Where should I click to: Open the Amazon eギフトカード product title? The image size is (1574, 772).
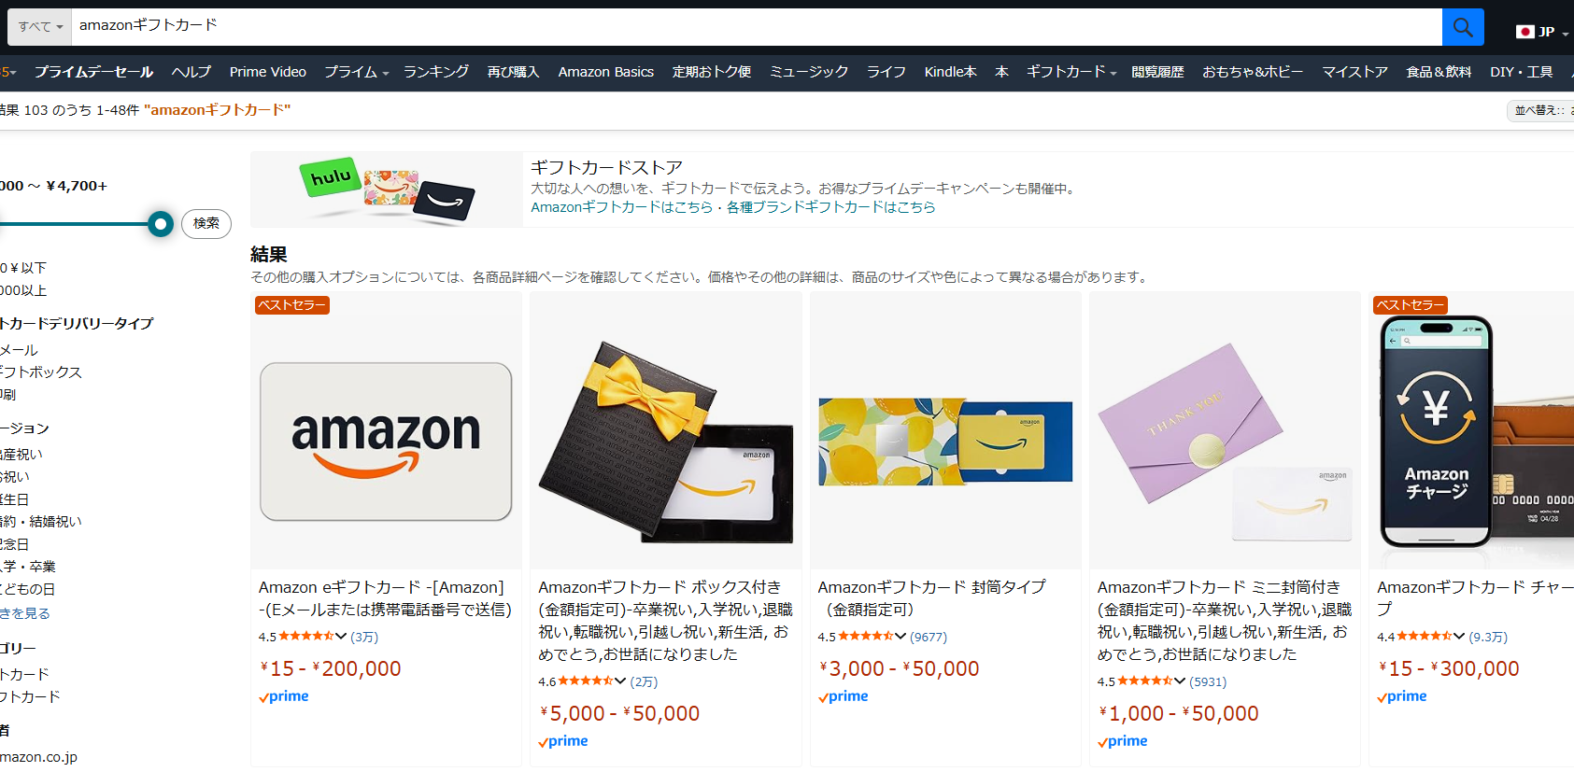pyautogui.click(x=385, y=598)
